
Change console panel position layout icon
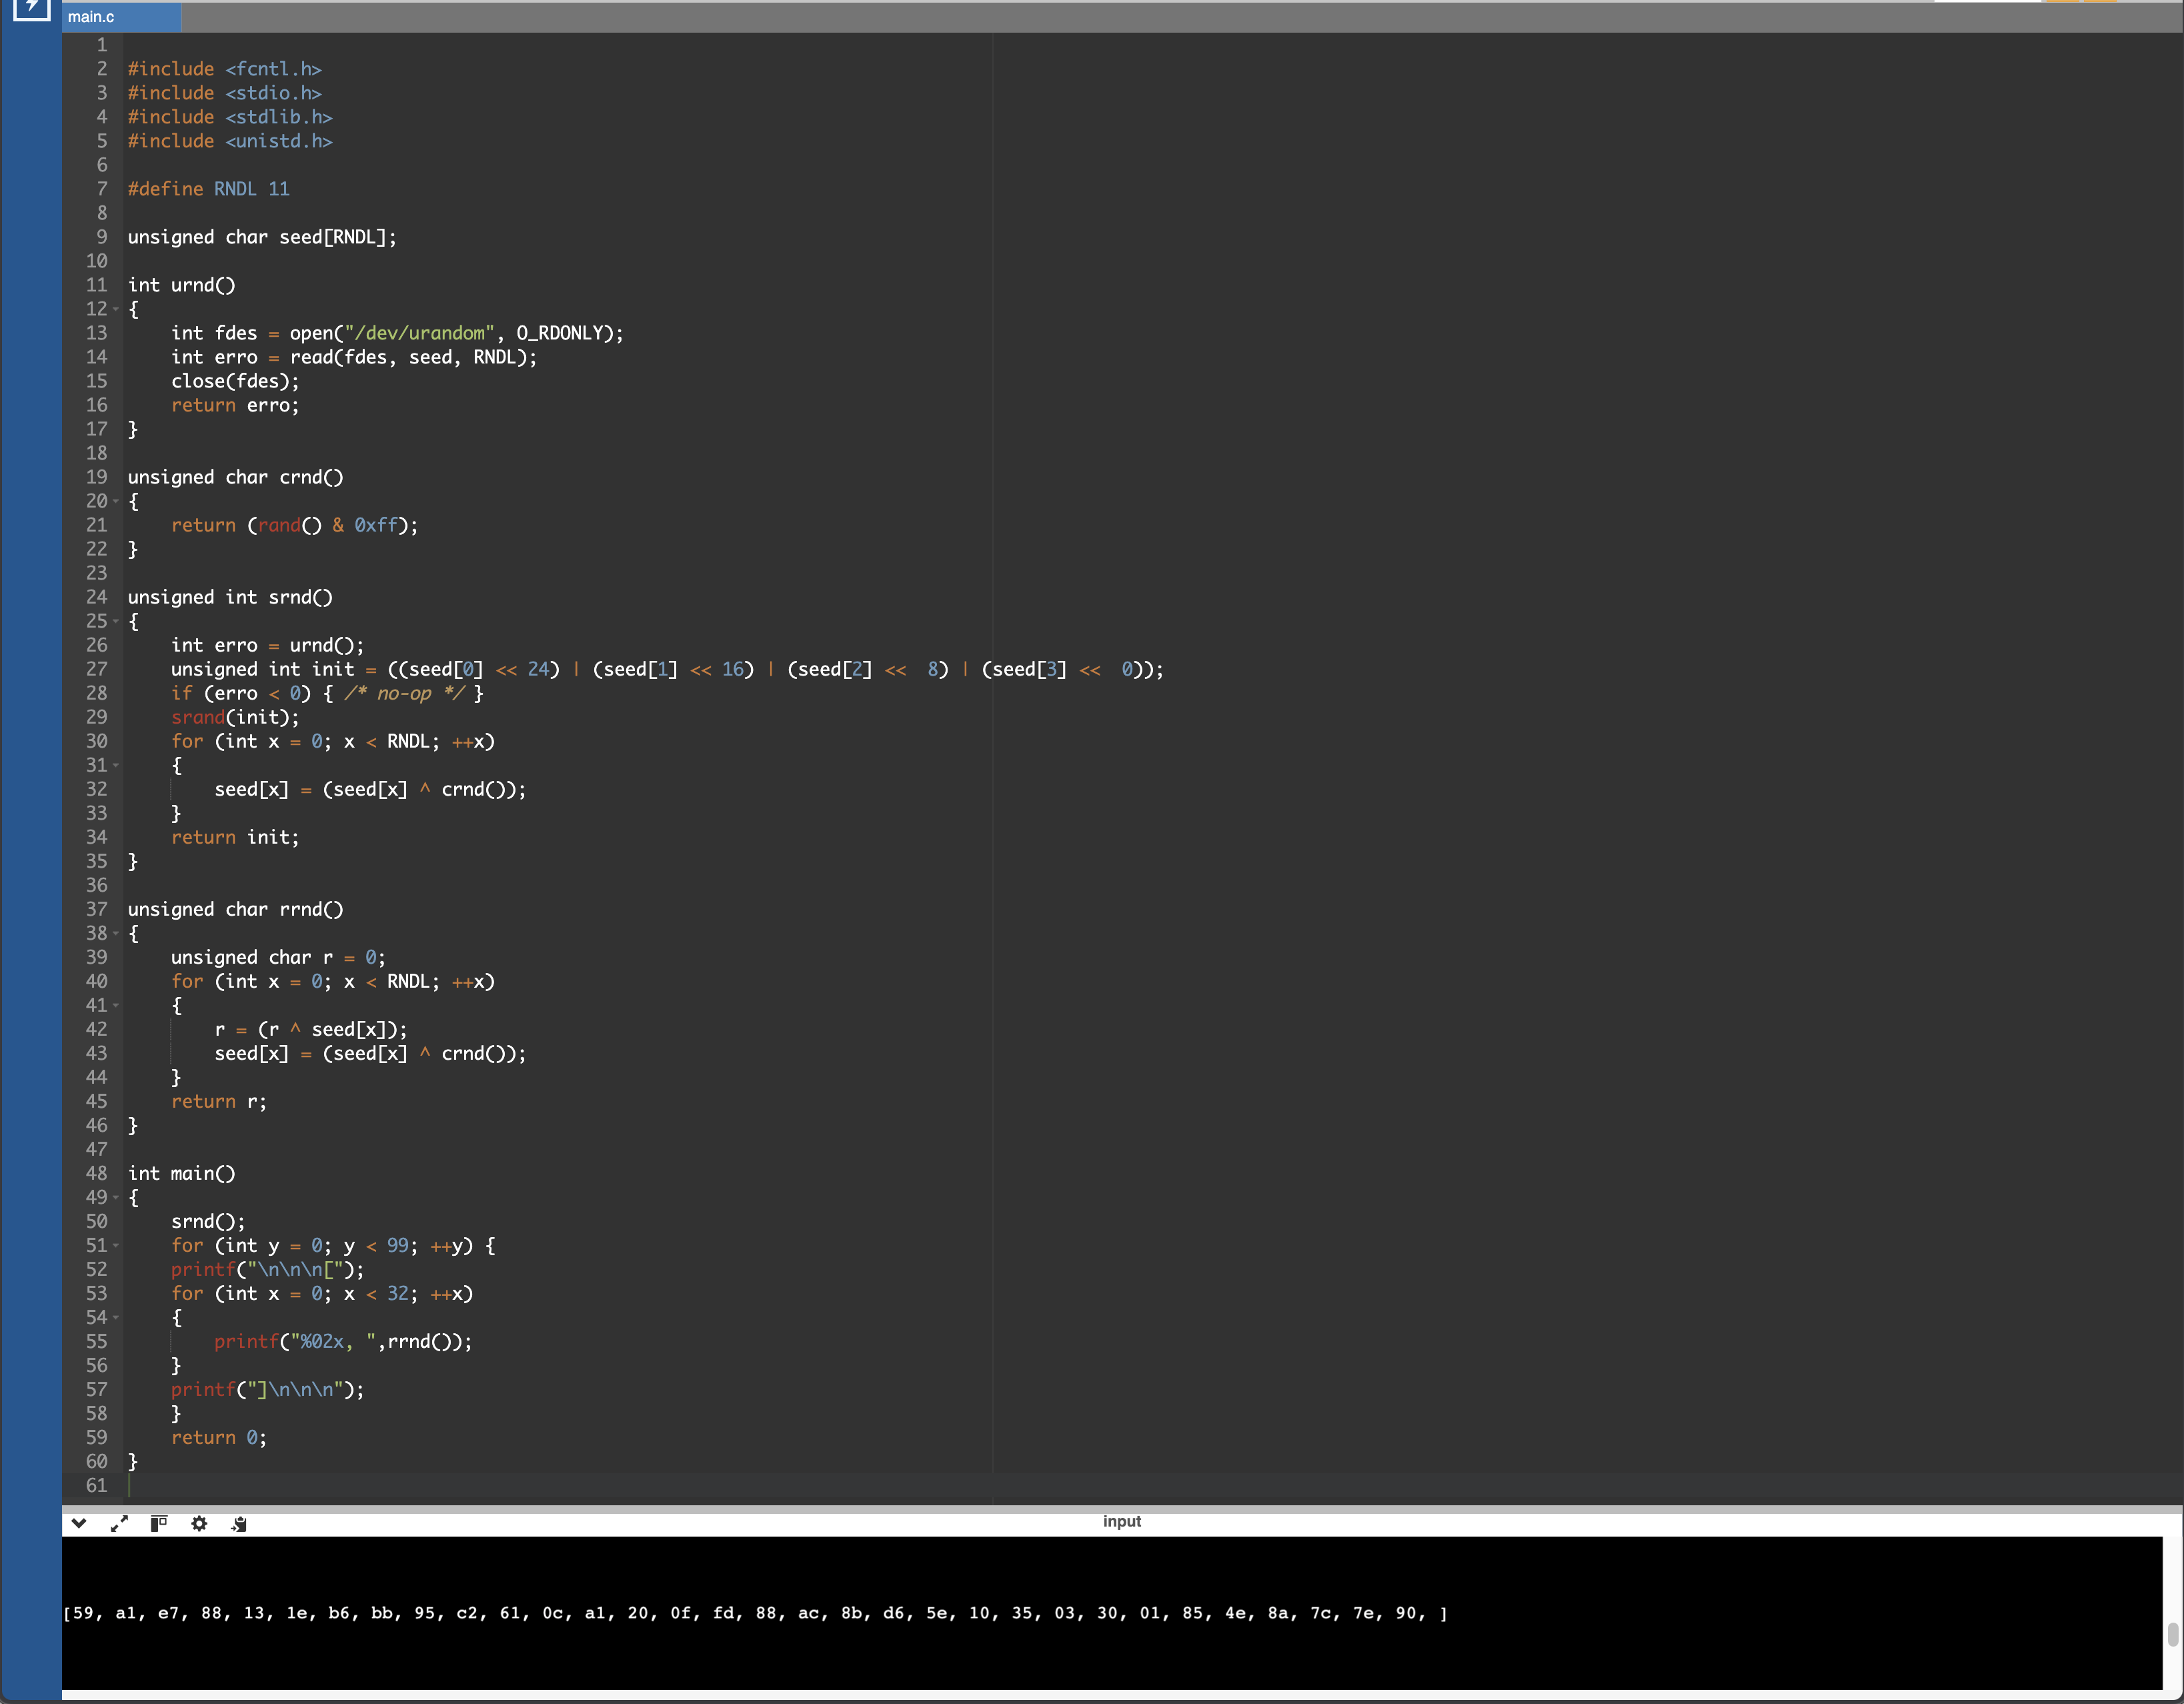click(159, 1523)
